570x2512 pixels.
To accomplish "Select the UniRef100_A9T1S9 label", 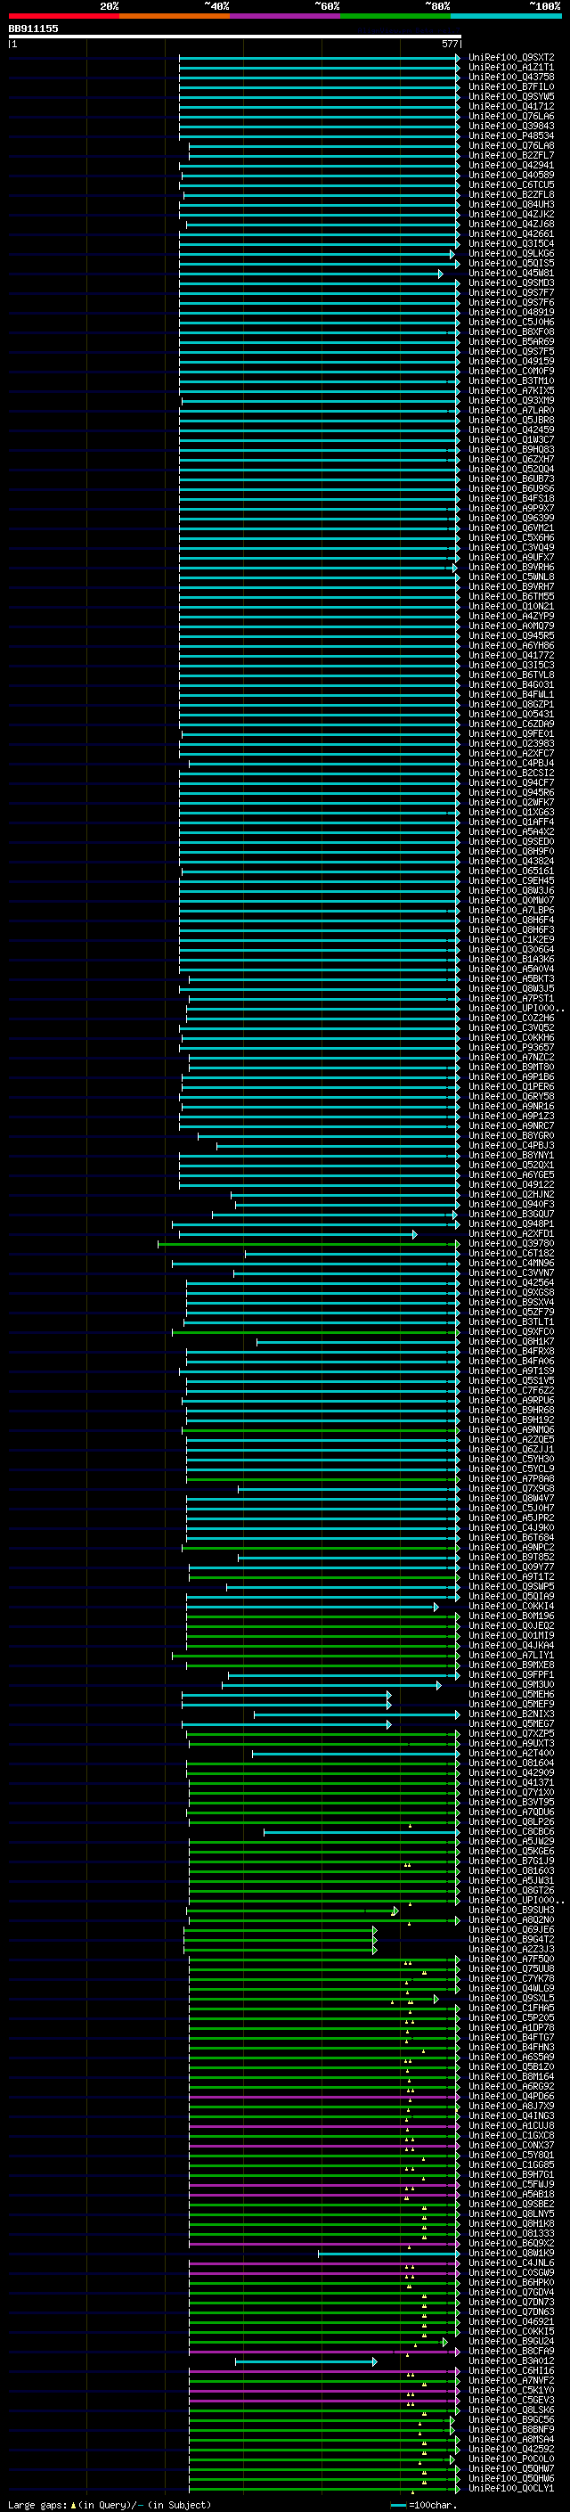I will (511, 1371).
